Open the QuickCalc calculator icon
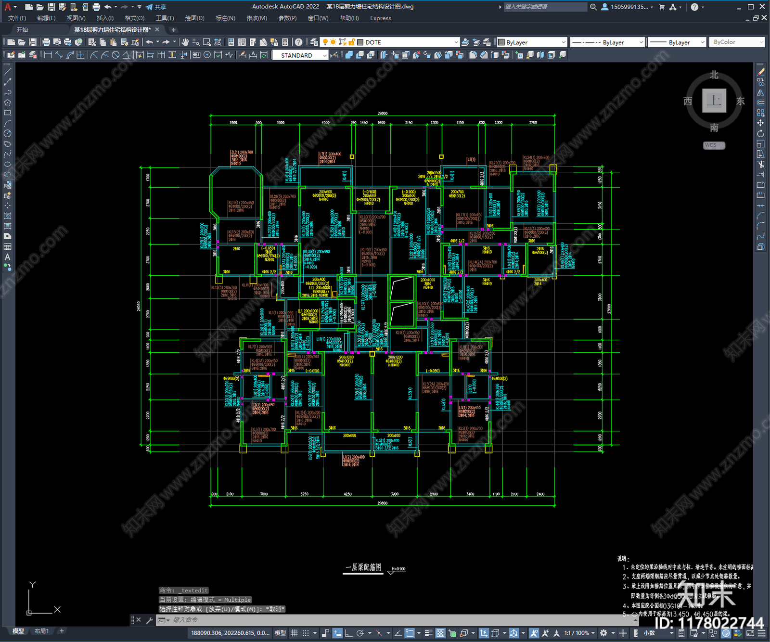The image size is (770, 642). 285,42
